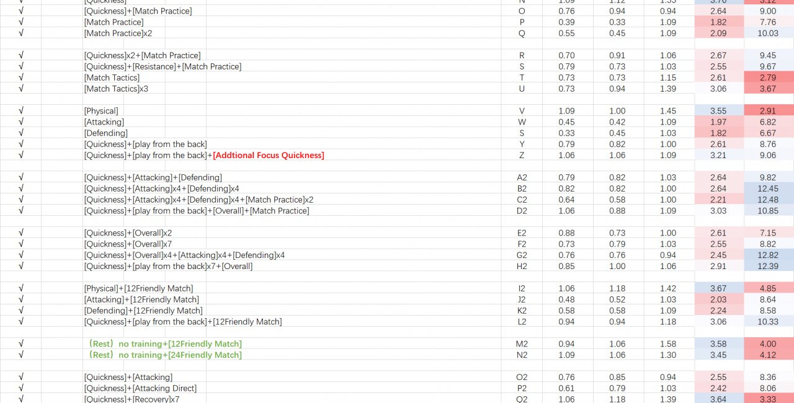The height and width of the screenshot is (403, 794).
Task: Click the code cell 'R'
Action: click(522, 55)
